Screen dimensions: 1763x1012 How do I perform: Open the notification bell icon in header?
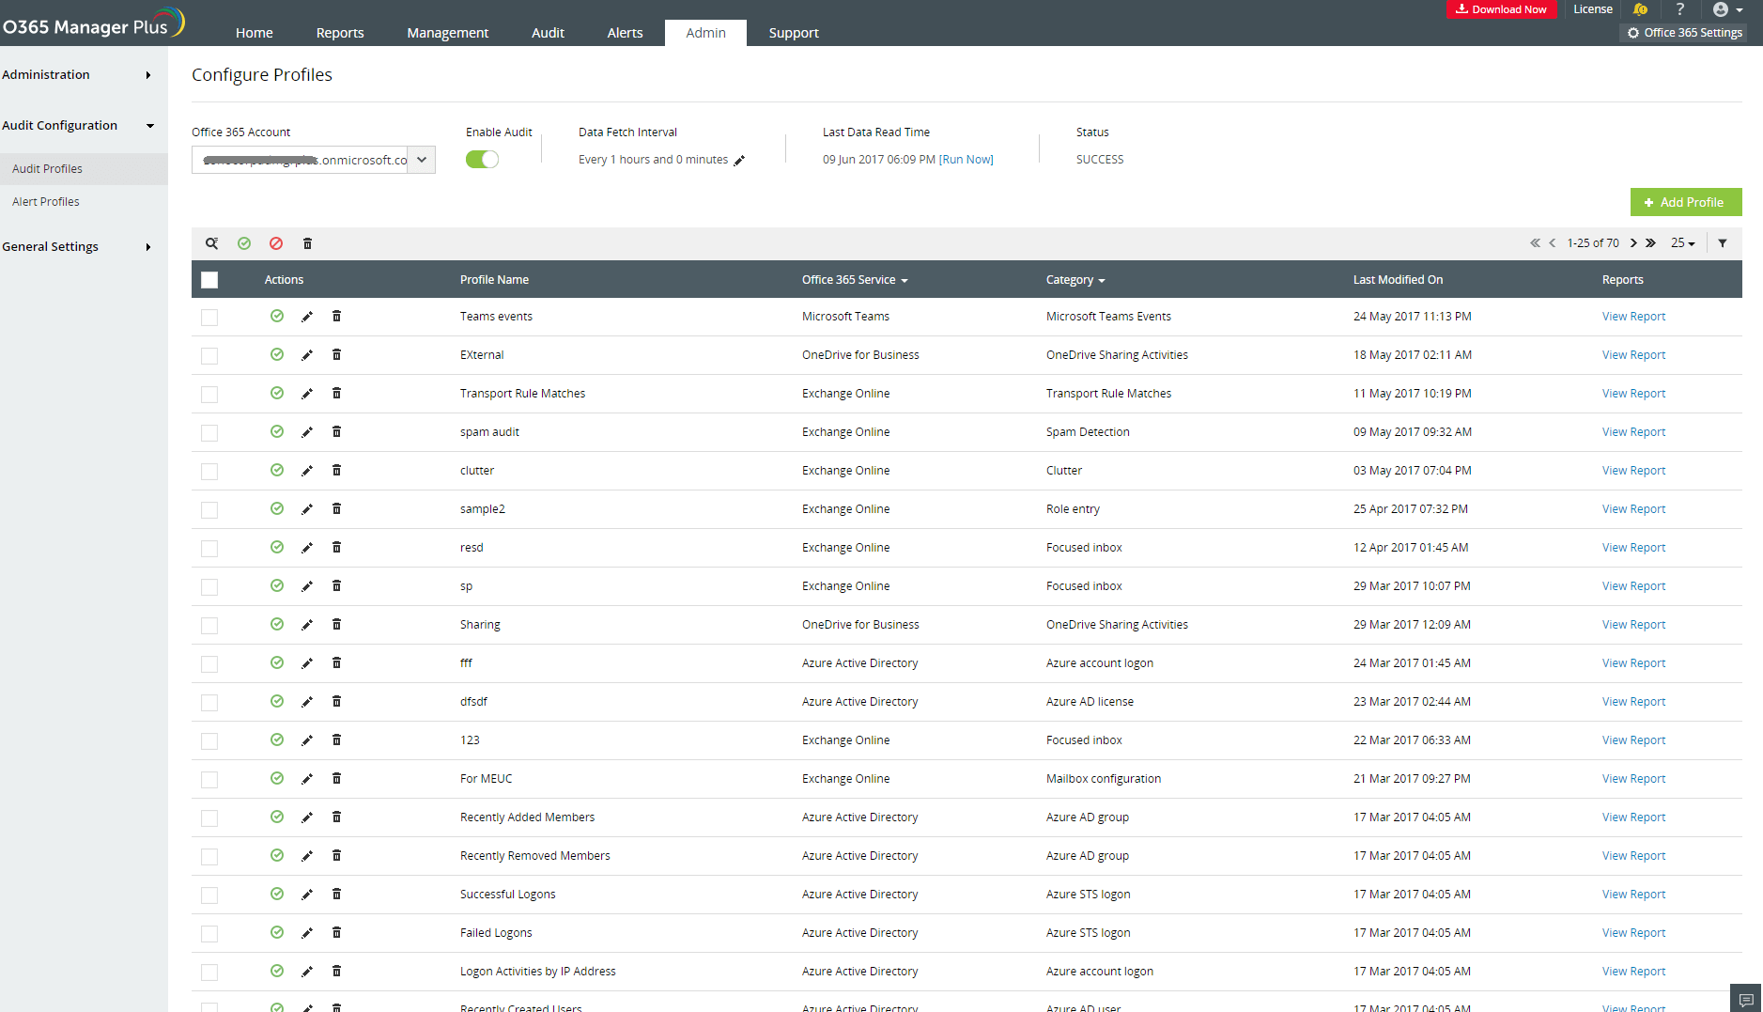[1640, 9]
